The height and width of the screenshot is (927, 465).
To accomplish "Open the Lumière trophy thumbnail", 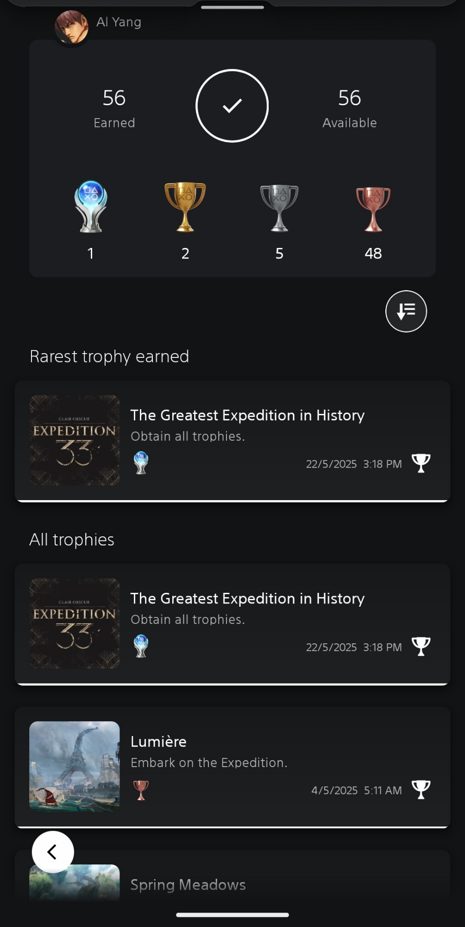I will click(x=75, y=766).
